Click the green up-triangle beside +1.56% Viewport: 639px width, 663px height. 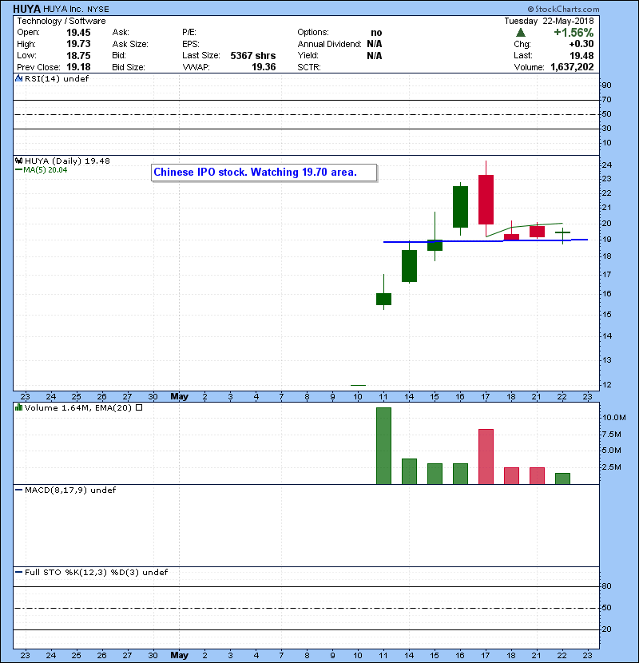click(521, 33)
